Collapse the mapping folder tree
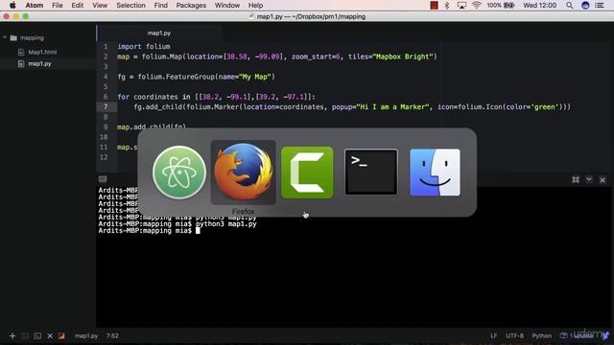This screenshot has height=345, width=614. coord(5,37)
